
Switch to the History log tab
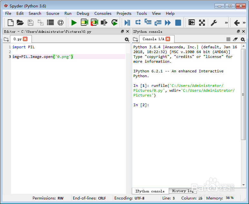coord(183,191)
